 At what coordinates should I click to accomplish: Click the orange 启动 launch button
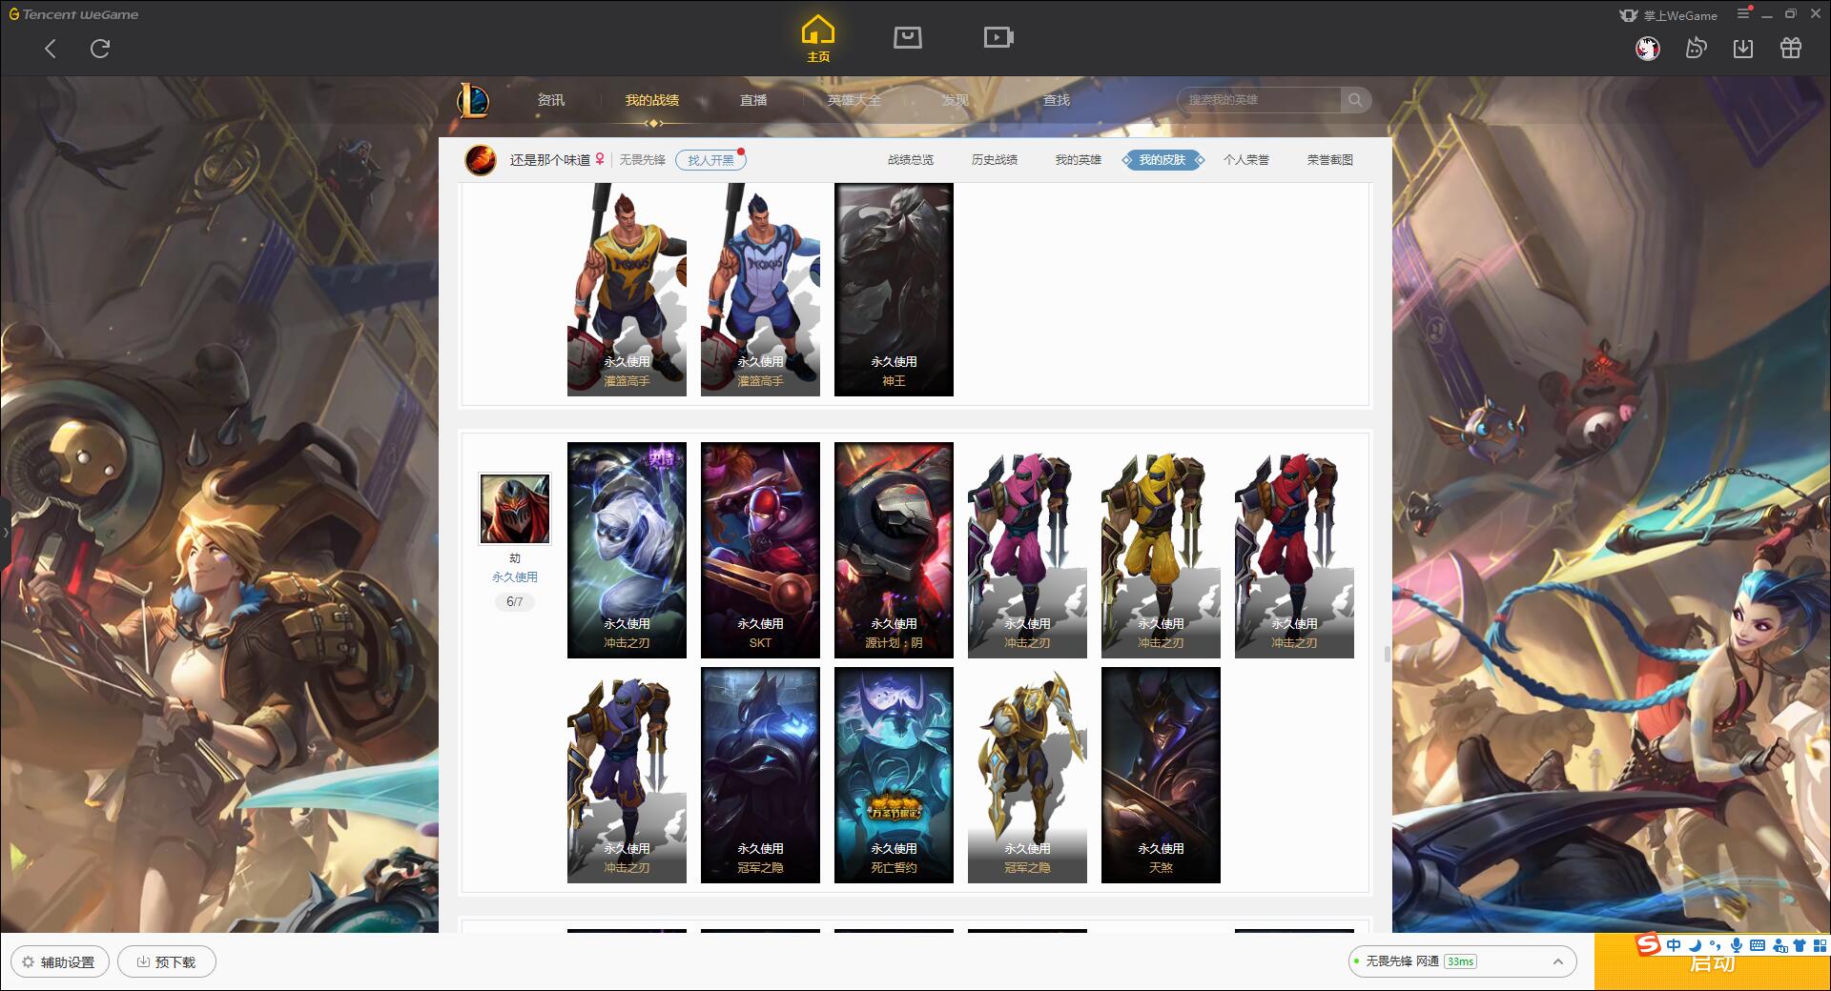click(1713, 962)
